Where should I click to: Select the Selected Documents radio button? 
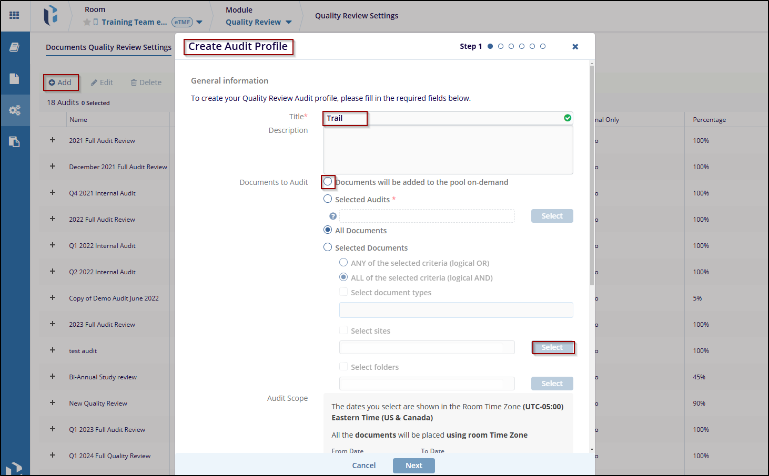tap(328, 247)
